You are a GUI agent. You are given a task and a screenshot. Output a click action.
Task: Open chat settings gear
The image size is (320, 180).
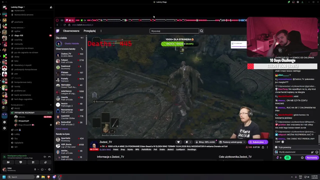coord(302,158)
